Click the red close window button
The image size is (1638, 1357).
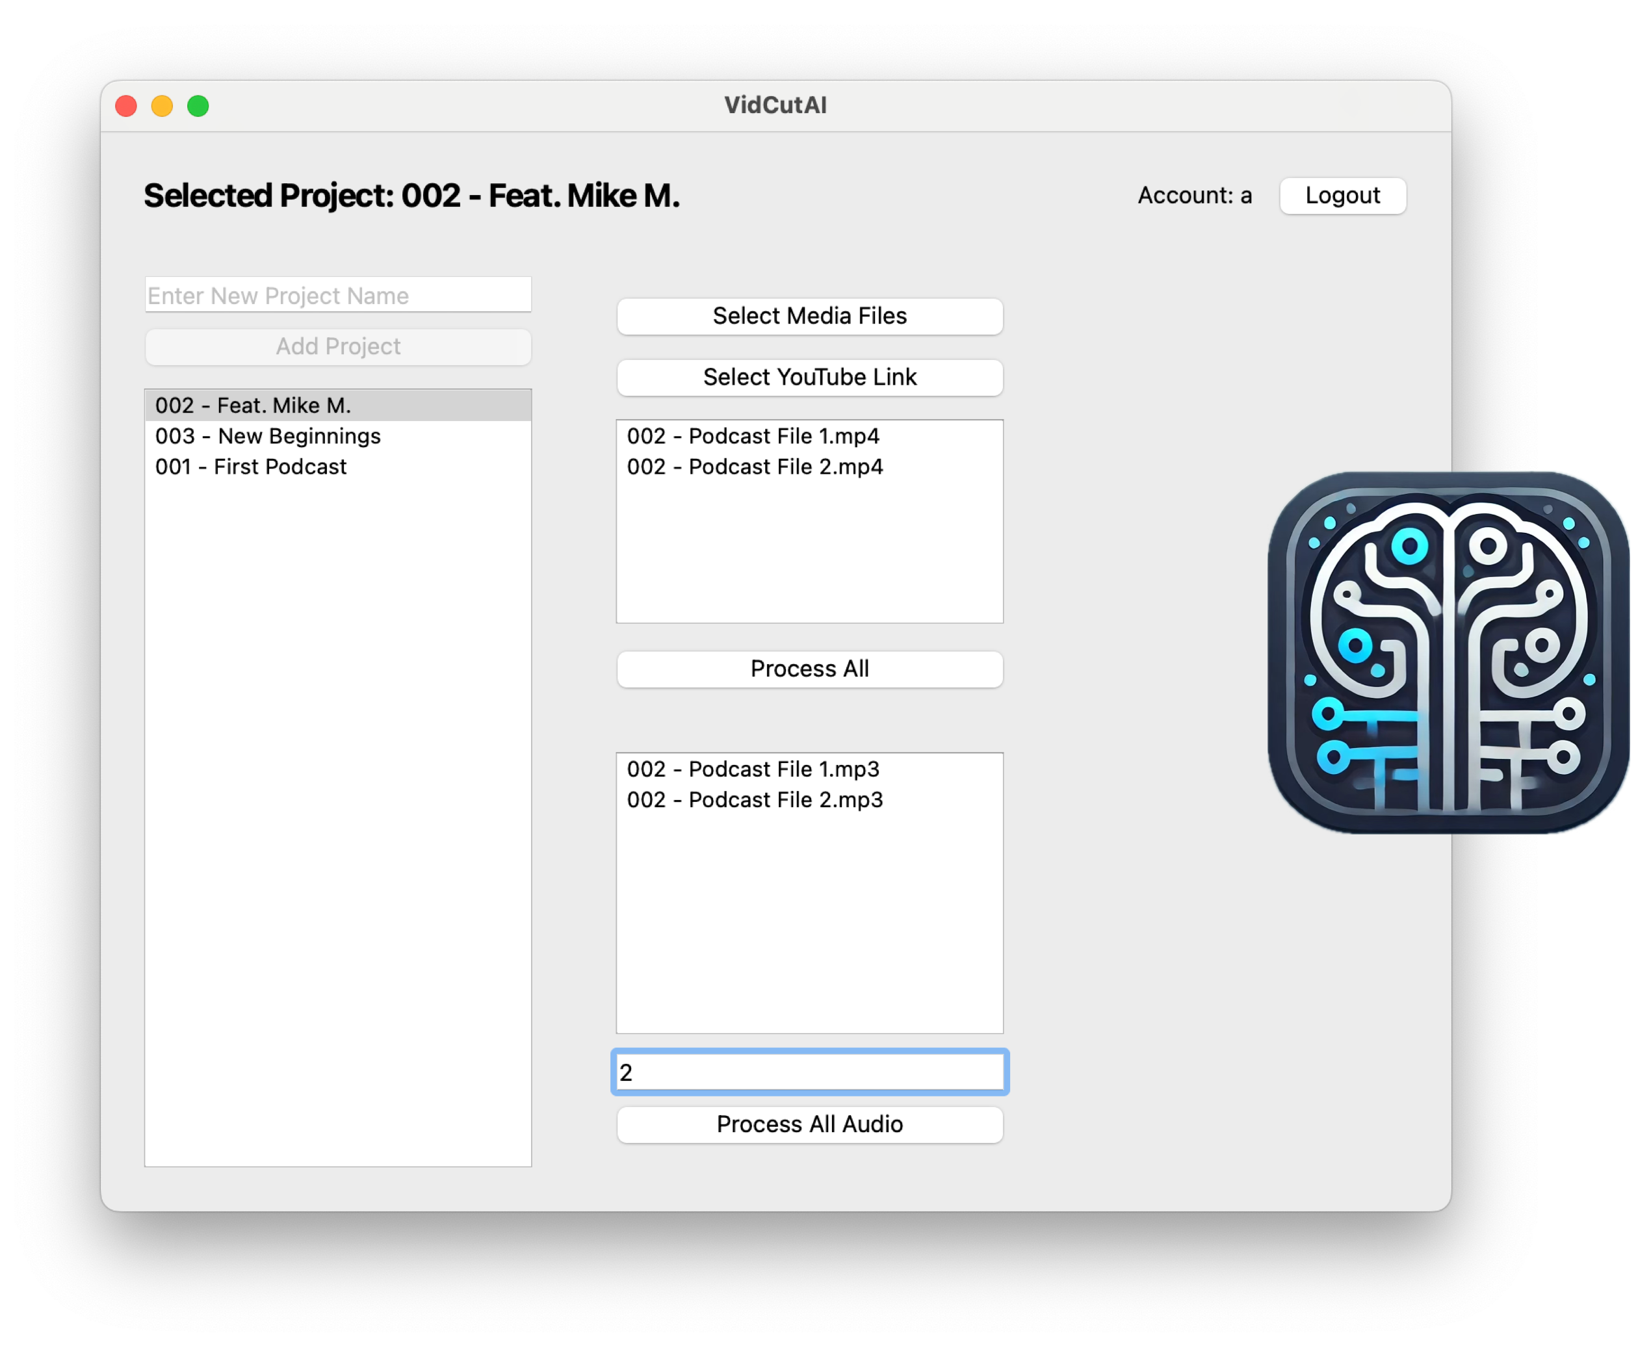[126, 106]
